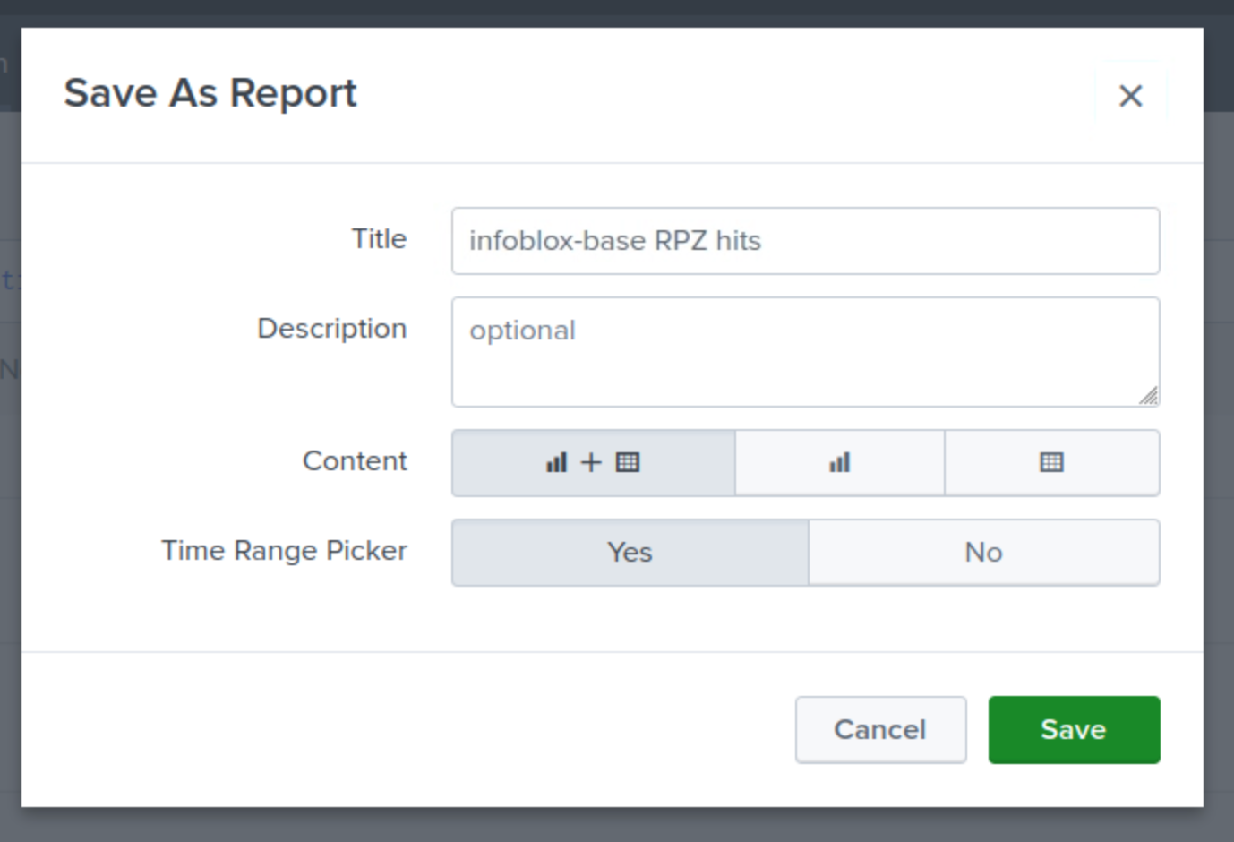Image resolution: width=1234 pixels, height=842 pixels.
Task: Click the Title field label
Action: [379, 239]
